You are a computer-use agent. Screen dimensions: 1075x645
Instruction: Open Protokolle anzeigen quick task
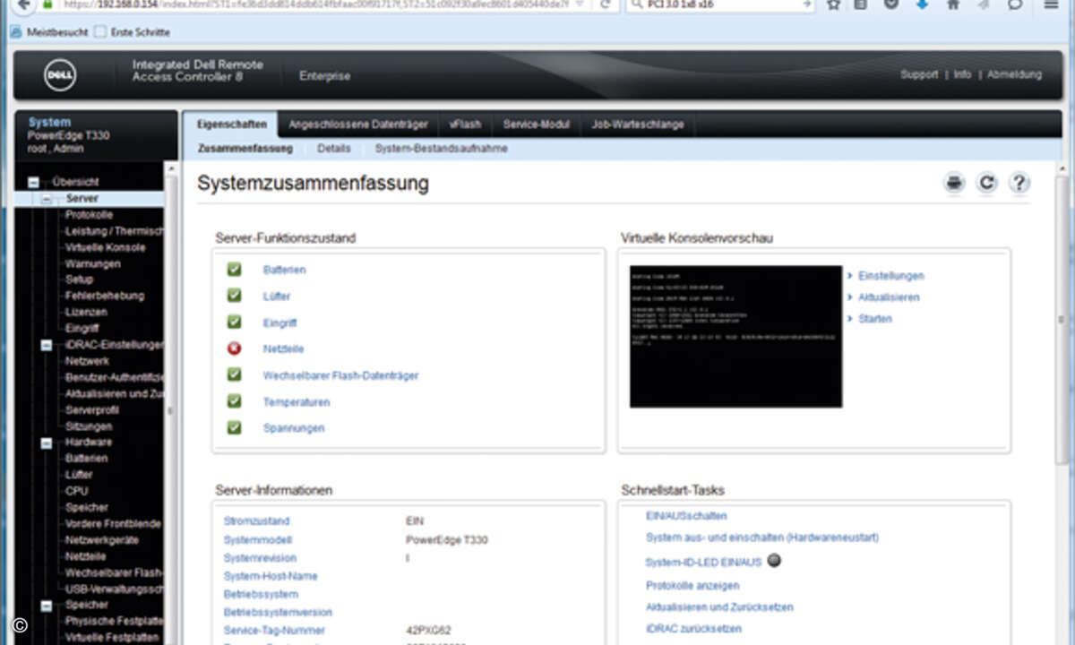[x=692, y=586]
